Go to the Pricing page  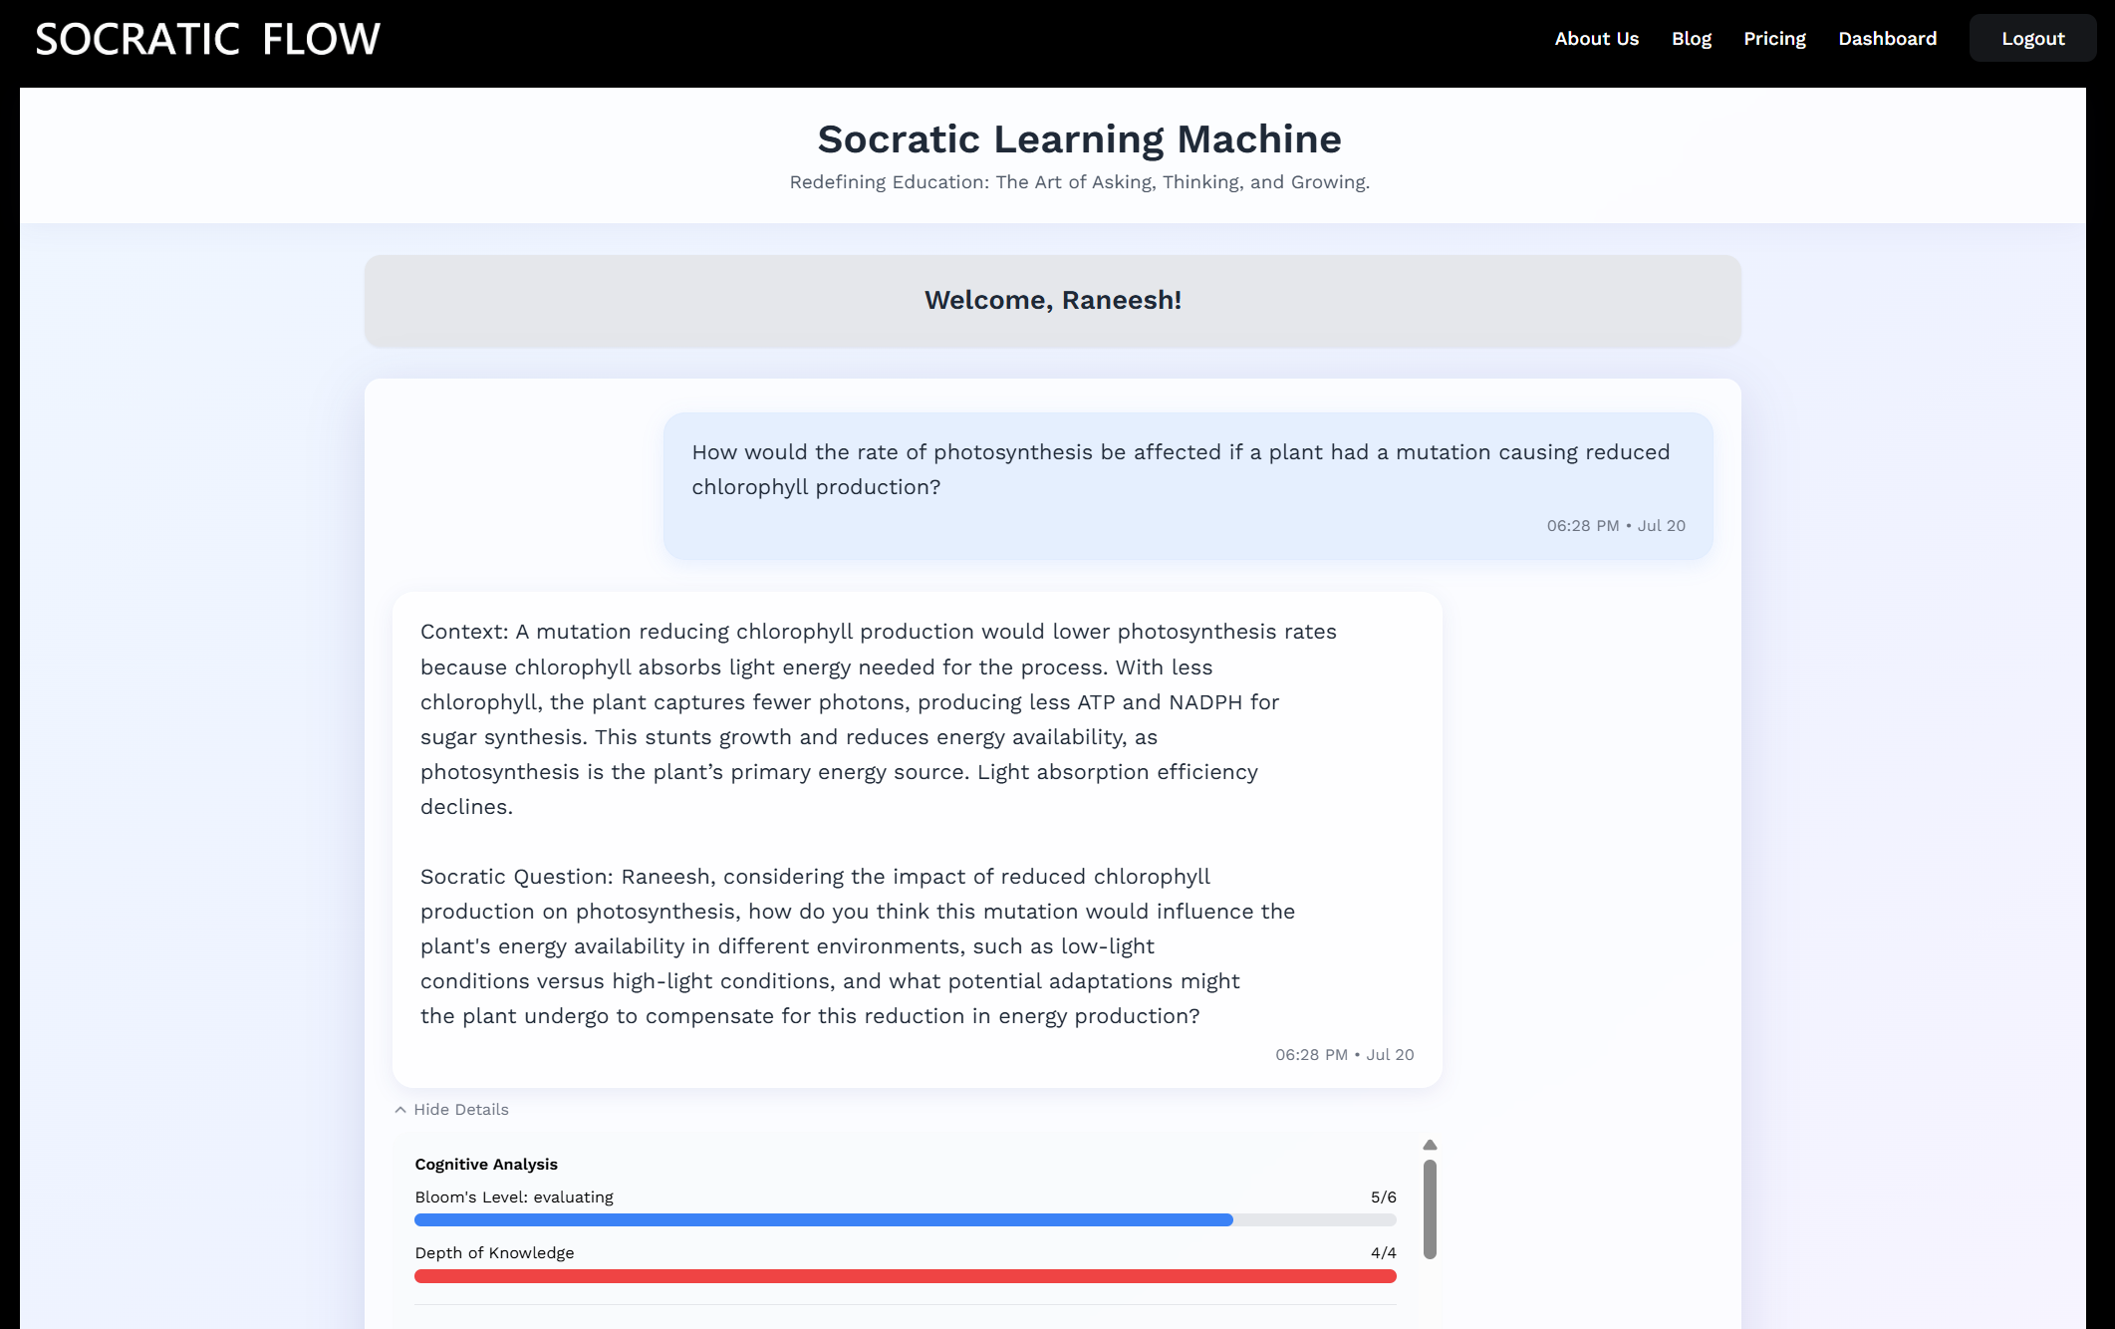[1774, 39]
